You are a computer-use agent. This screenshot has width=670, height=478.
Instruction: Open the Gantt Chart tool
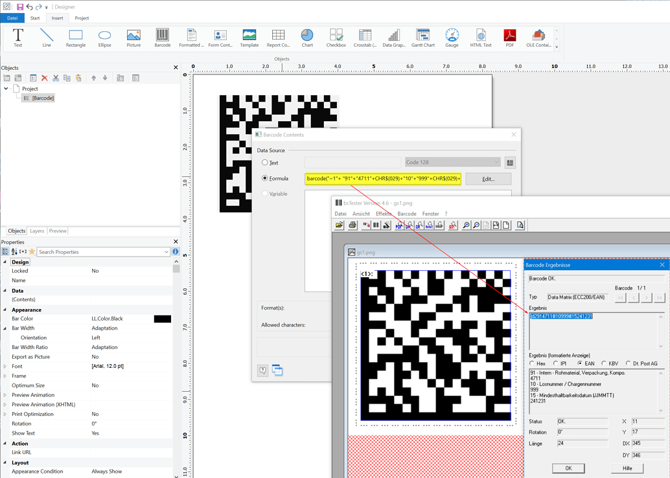pos(422,38)
